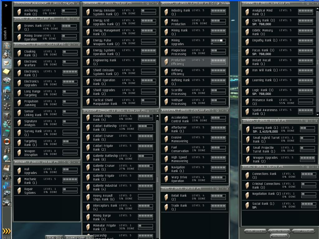Image resolution: width=319 pixels, height=239 pixels.
Task: Toggle the pin circle in Drones window header
Action: pyautogui.click(x=68, y=19)
